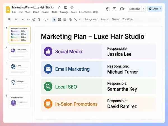Select the Target Audience slide thumbnail
This screenshot has width=168, height=126.
click(x=20, y=52)
